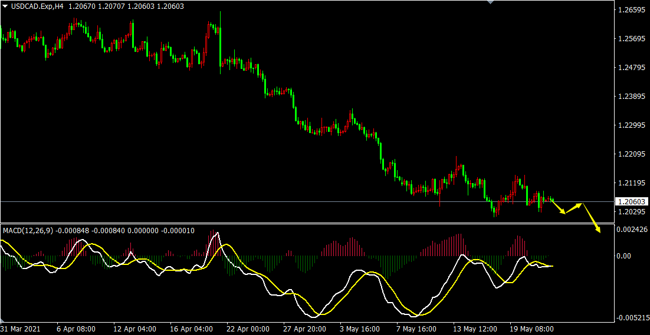
Task: Select the first yellow downward arrow
Action: coord(559,206)
